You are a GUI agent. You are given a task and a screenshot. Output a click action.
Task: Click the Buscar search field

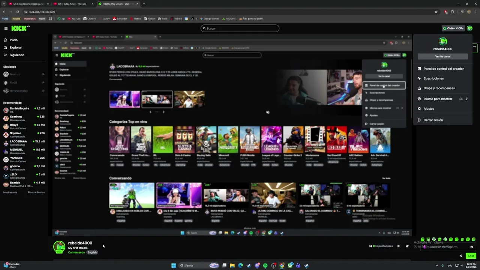click(240, 28)
